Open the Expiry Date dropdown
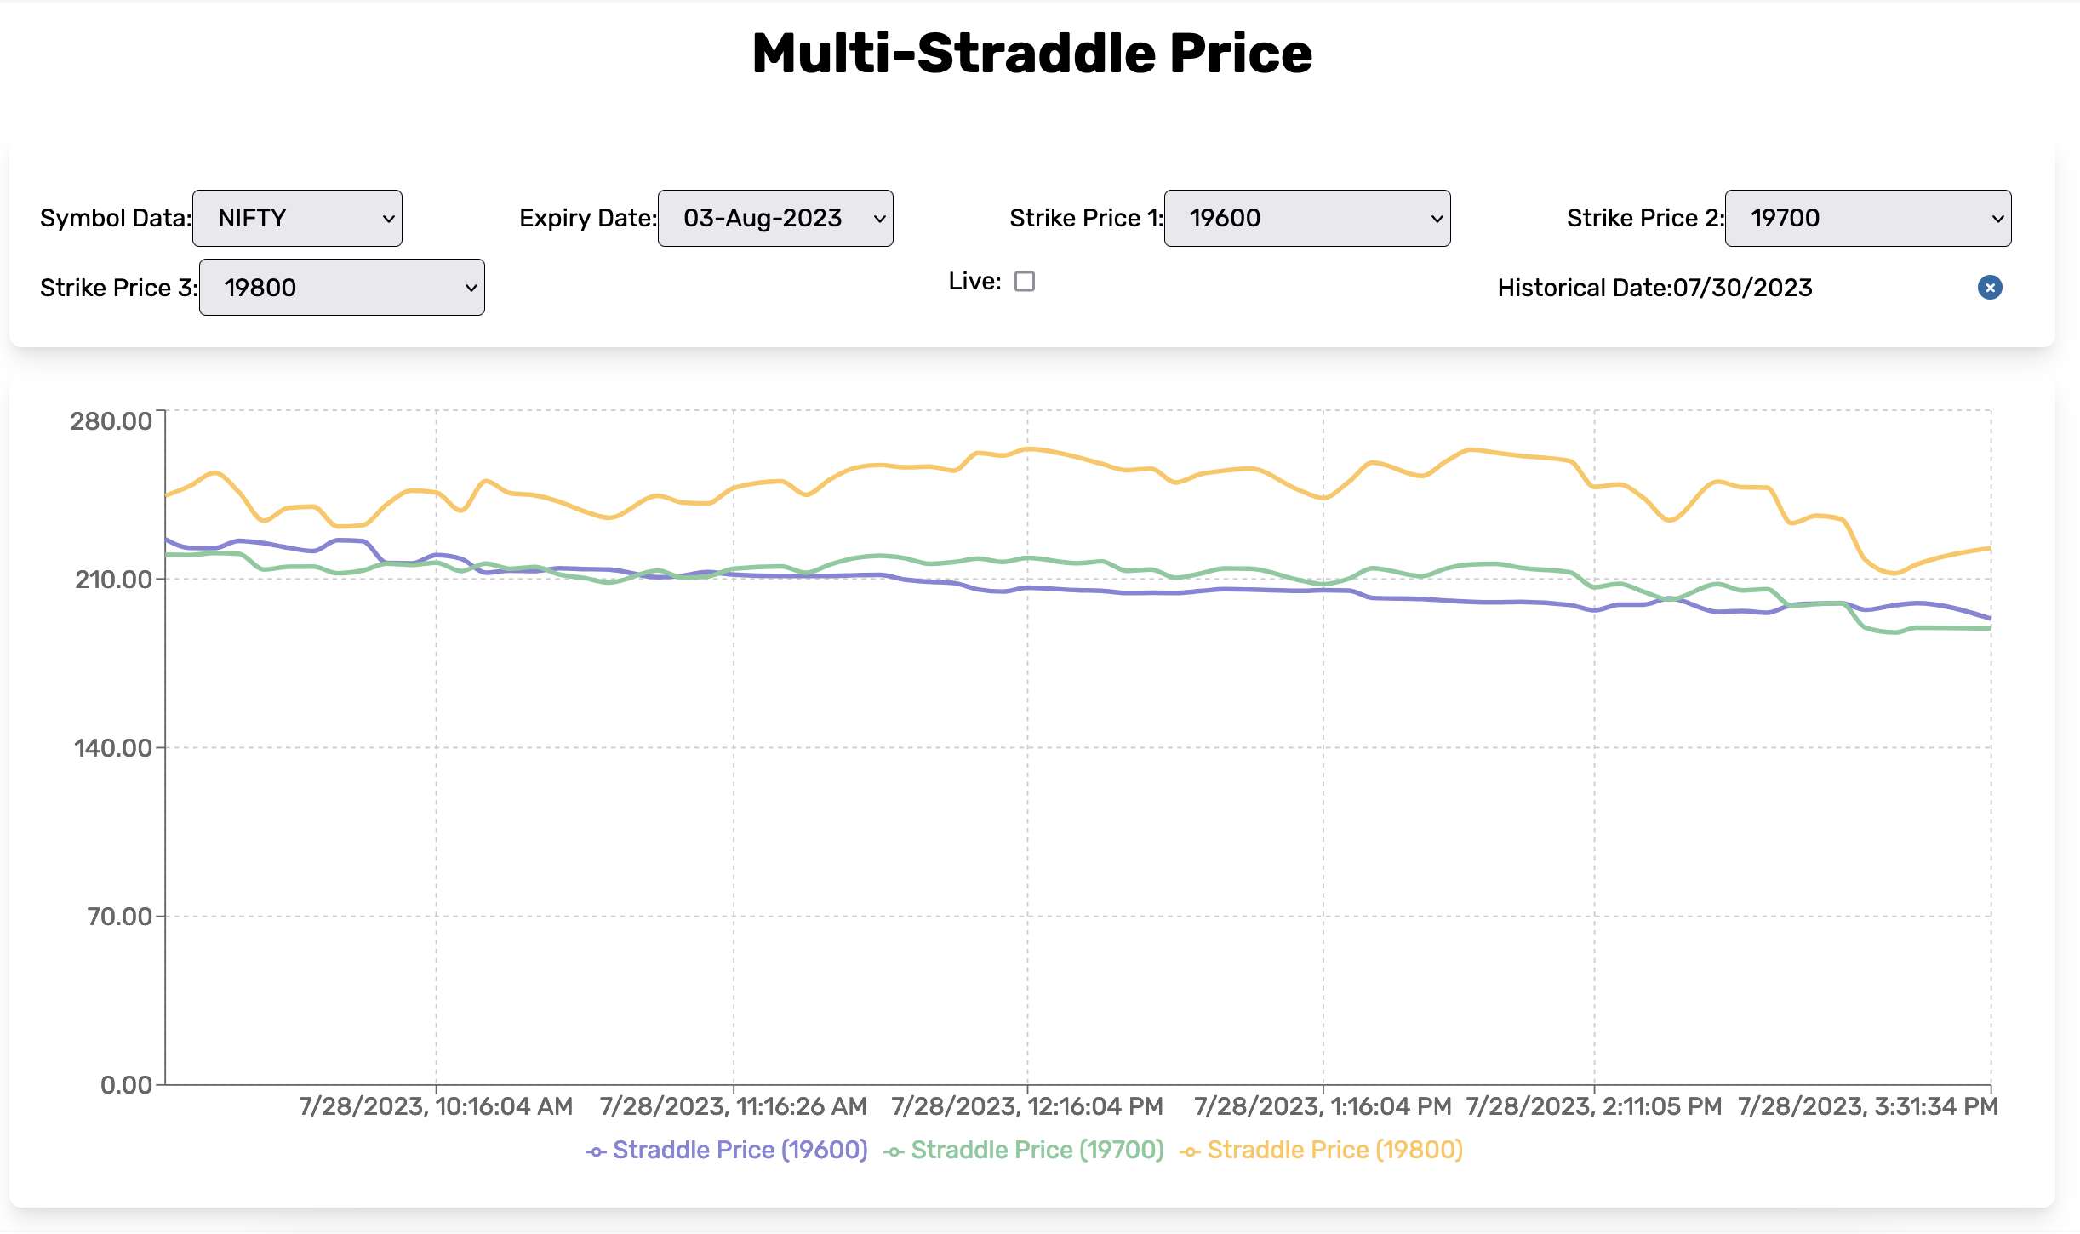 pos(775,219)
